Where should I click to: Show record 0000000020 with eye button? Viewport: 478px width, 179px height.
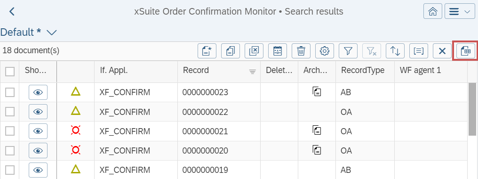tap(38, 151)
